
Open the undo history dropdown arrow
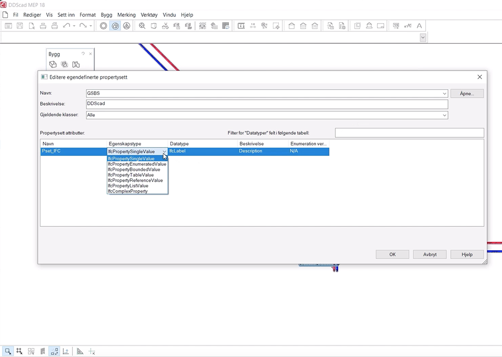(74, 26)
